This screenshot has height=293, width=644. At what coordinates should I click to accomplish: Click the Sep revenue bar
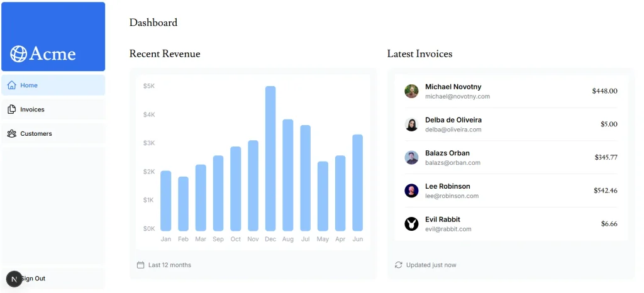click(218, 193)
